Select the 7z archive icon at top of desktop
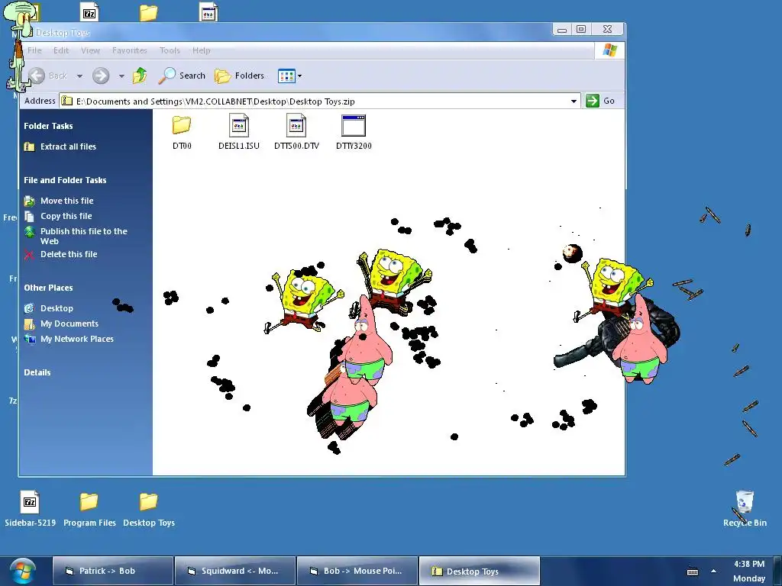 89,12
